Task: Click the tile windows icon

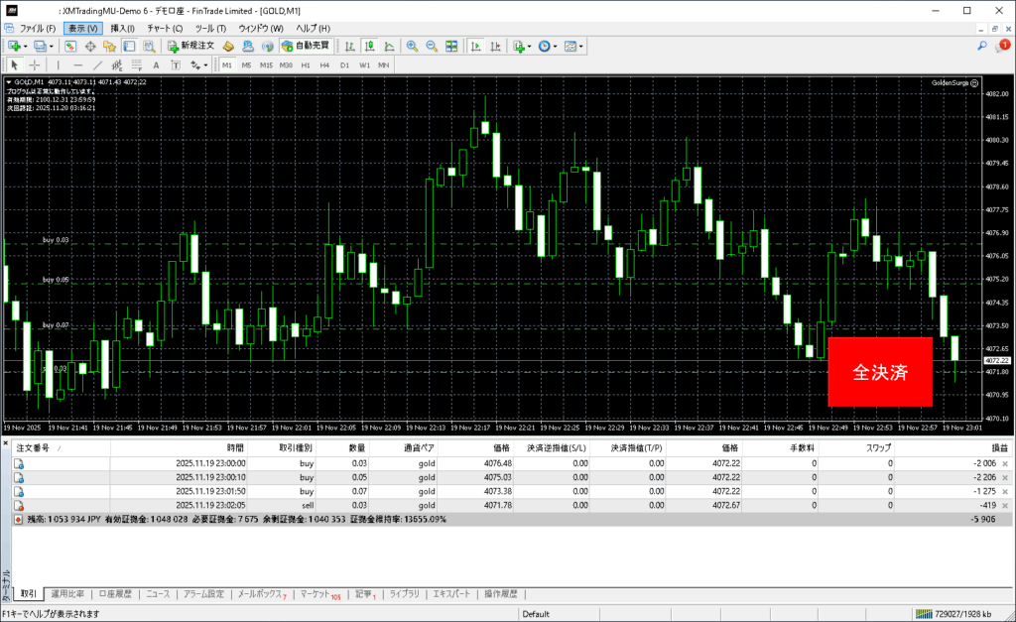Action: [x=451, y=46]
